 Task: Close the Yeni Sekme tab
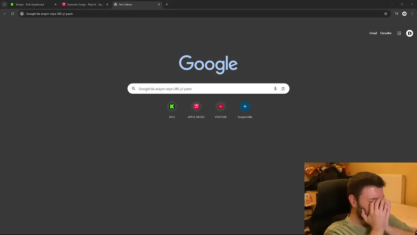159,5
